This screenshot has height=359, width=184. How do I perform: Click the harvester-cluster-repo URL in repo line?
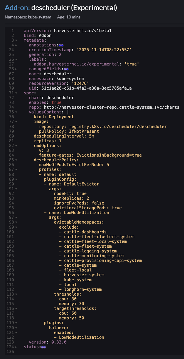111,107
